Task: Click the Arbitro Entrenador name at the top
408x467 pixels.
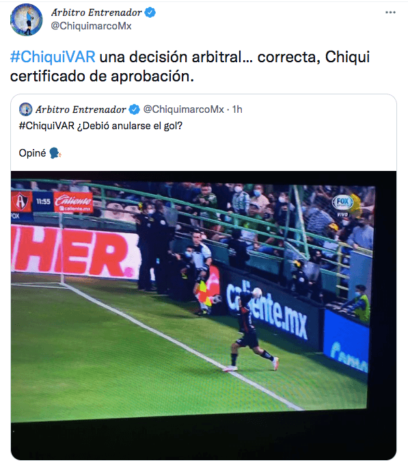Action: point(96,12)
